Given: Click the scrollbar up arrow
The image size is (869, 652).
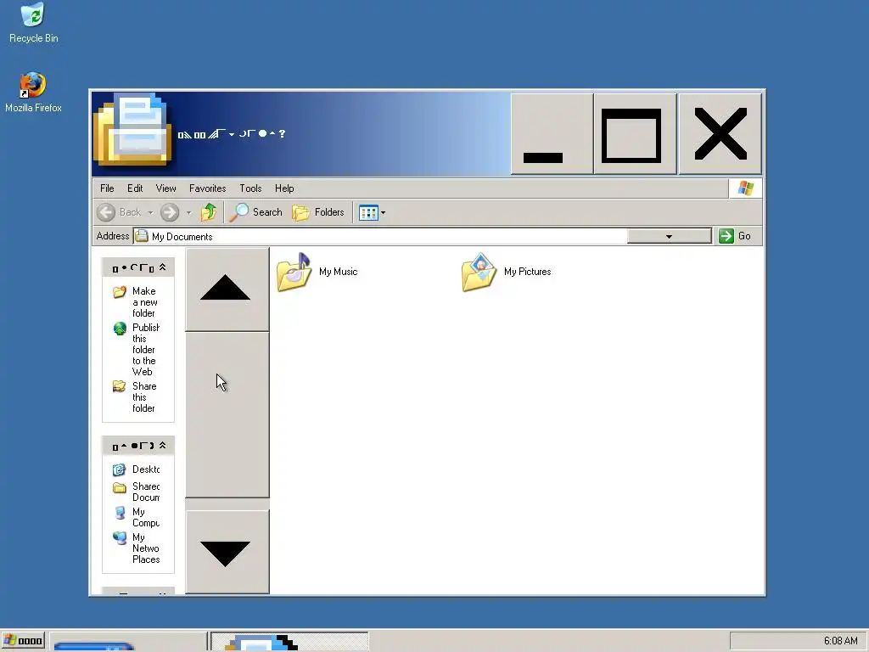Looking at the screenshot, I should [227, 289].
